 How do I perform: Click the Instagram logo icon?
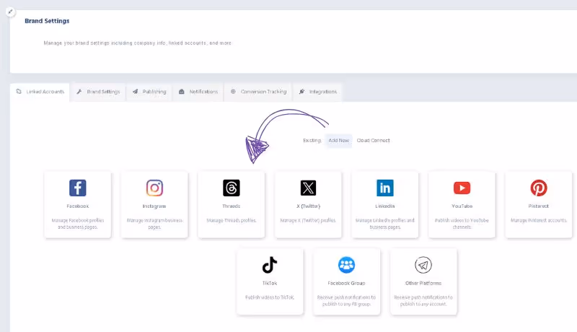(x=154, y=188)
